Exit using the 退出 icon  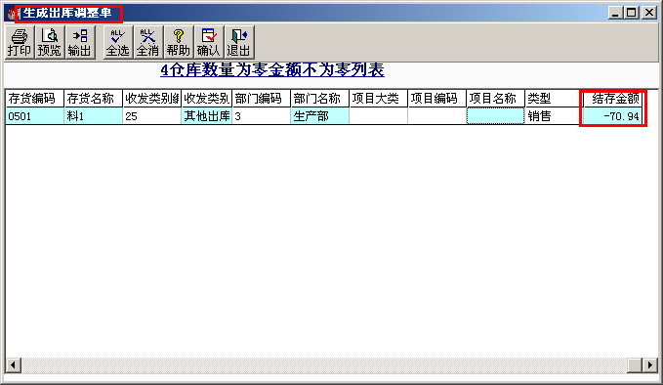tap(239, 42)
